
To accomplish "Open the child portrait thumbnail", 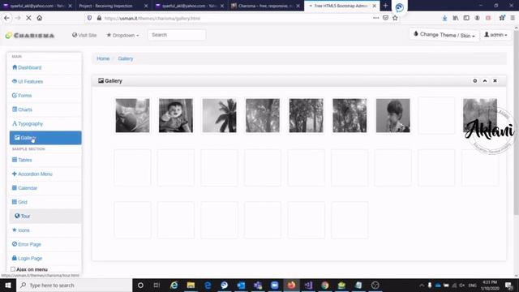I will point(392,115).
